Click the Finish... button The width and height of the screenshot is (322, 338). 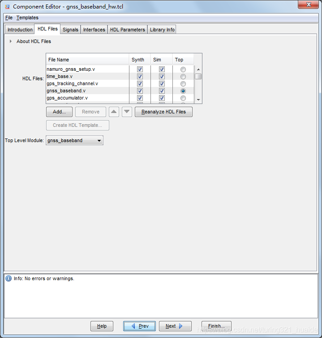(x=216, y=326)
